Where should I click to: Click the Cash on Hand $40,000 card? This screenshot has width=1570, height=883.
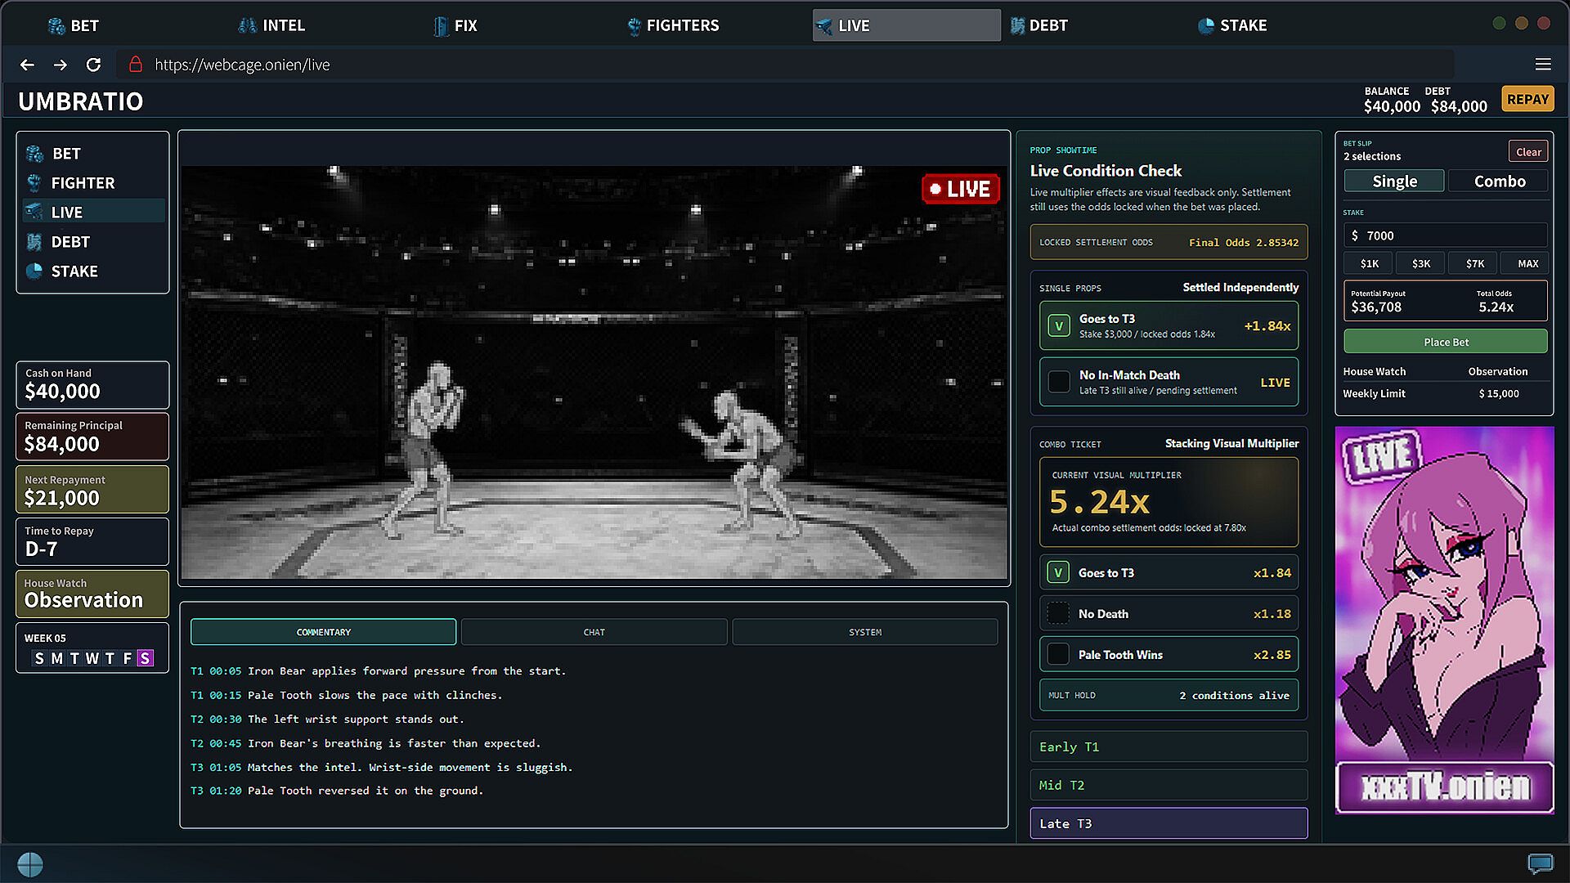click(92, 384)
